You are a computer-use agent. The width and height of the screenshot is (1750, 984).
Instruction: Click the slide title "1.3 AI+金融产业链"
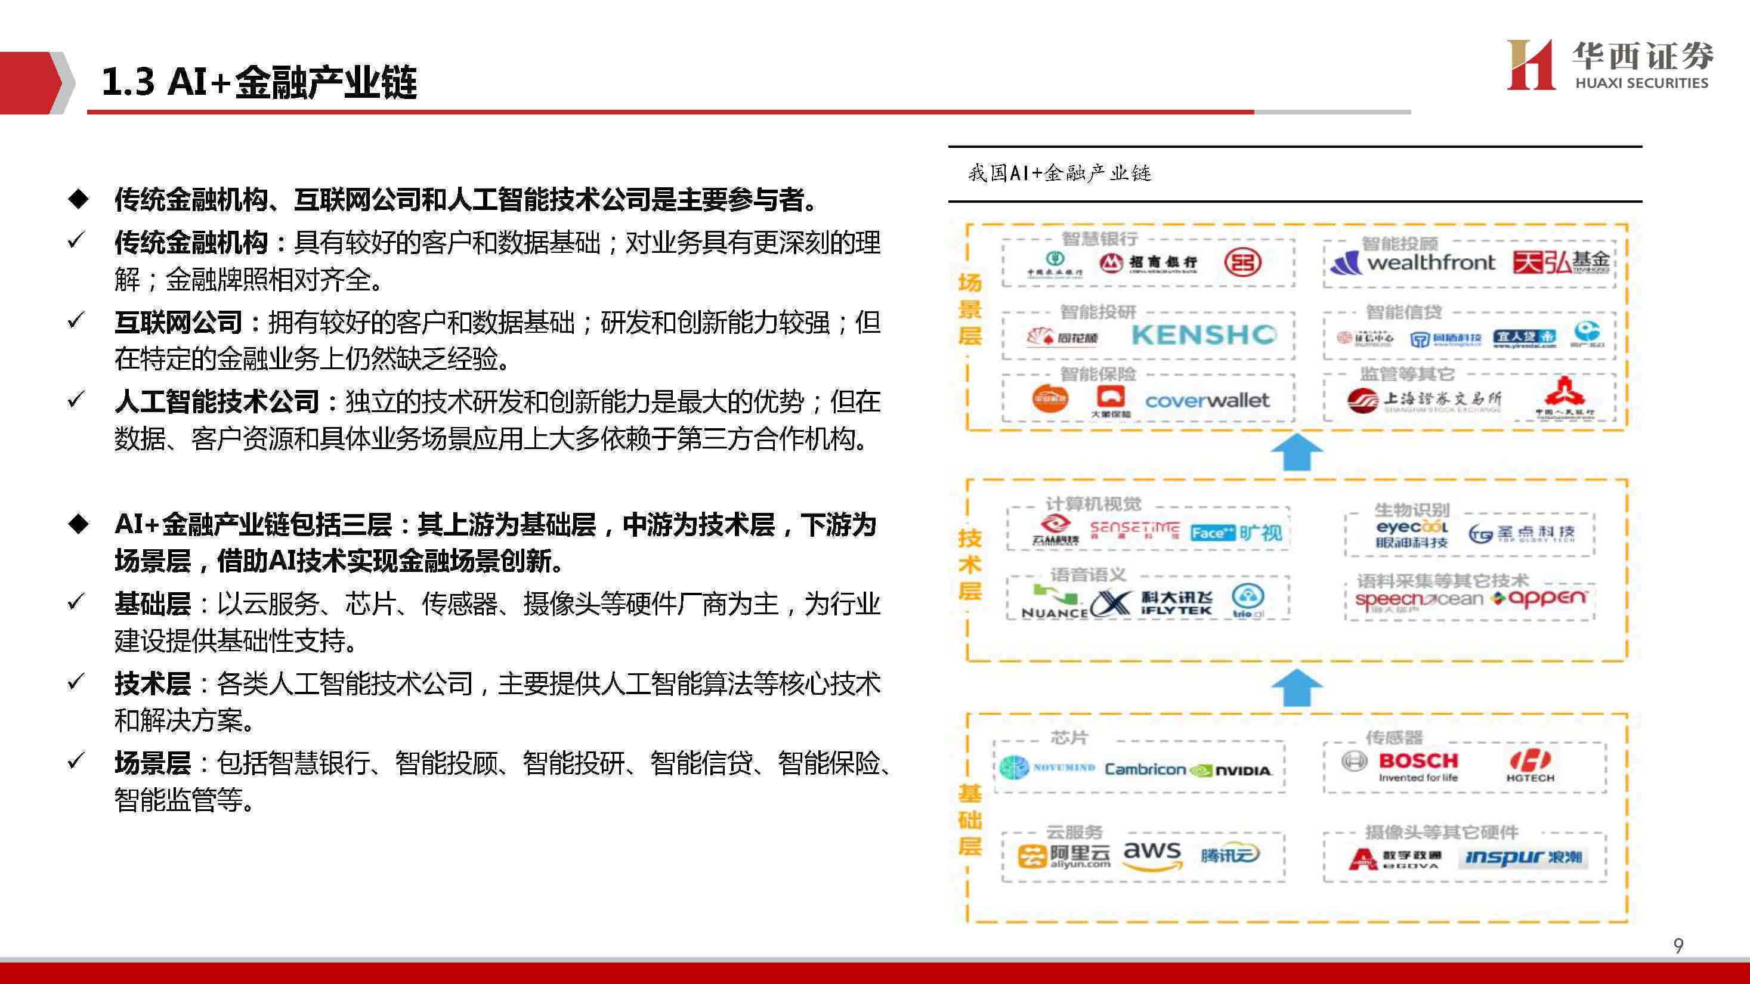259,82
